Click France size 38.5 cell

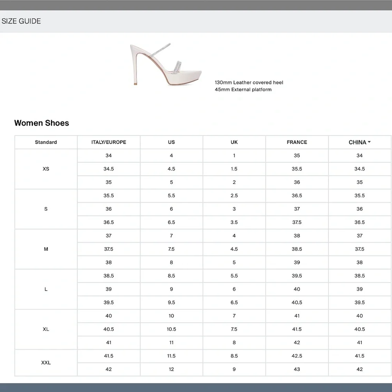click(297, 249)
